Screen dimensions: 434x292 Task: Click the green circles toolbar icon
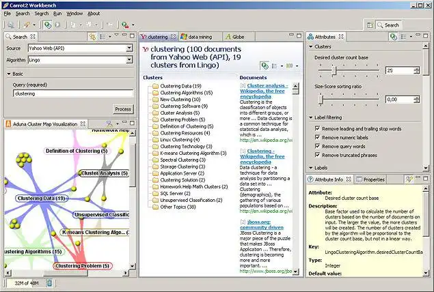[x=48, y=25]
